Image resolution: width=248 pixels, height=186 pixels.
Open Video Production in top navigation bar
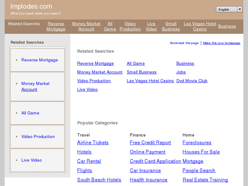click(130, 26)
